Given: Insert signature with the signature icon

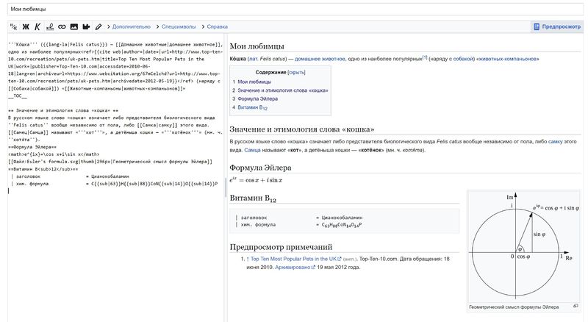Looking at the screenshot, I should [49, 26].
